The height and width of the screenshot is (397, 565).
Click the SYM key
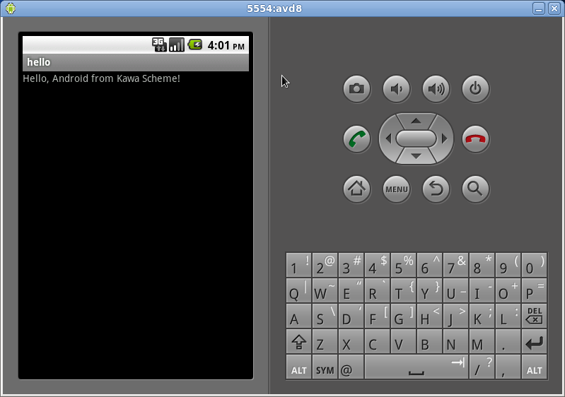(325, 367)
